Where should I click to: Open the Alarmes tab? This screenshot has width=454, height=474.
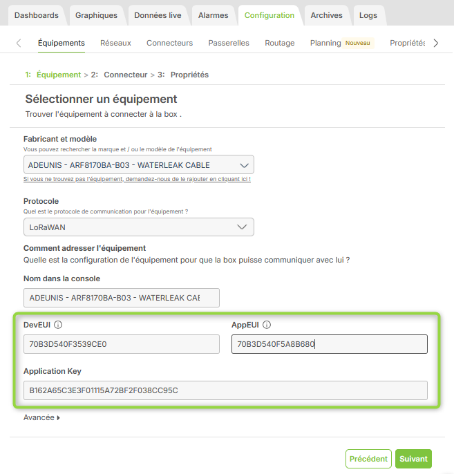(213, 15)
